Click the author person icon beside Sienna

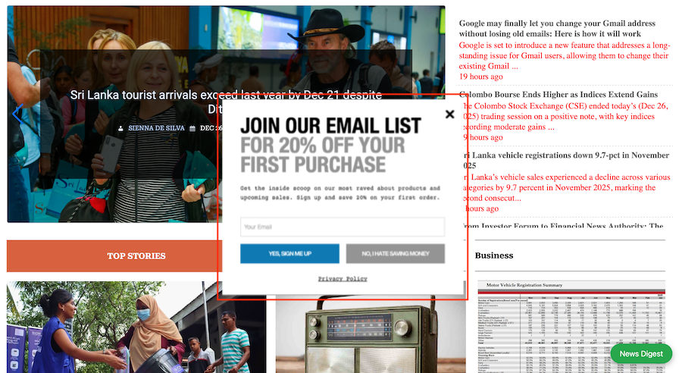tap(121, 128)
